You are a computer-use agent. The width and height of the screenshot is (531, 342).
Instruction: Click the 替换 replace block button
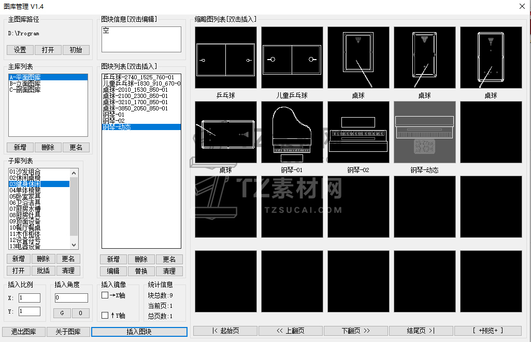pos(141,271)
